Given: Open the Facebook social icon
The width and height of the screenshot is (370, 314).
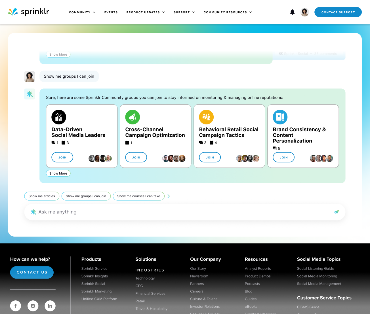Looking at the screenshot, I should [x=16, y=306].
